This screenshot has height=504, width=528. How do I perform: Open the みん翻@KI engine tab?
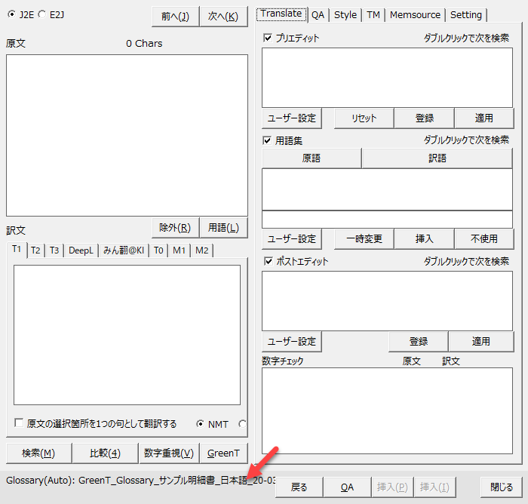pyautogui.click(x=124, y=250)
